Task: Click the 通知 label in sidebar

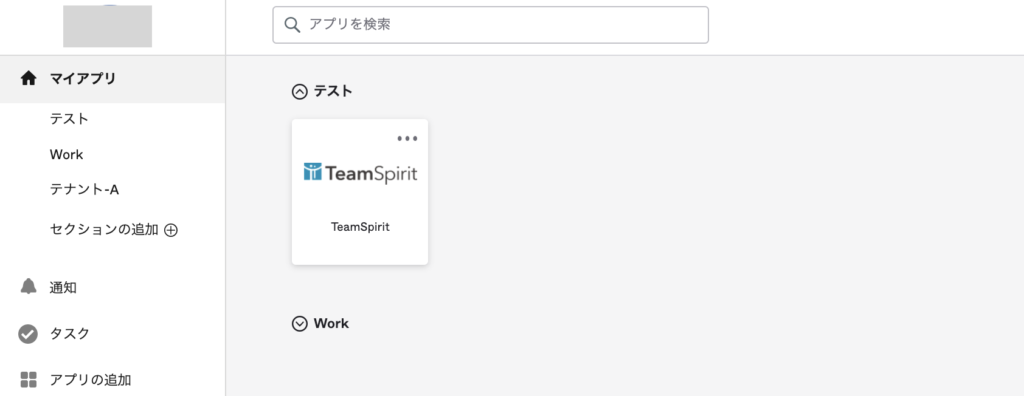Action: click(63, 287)
